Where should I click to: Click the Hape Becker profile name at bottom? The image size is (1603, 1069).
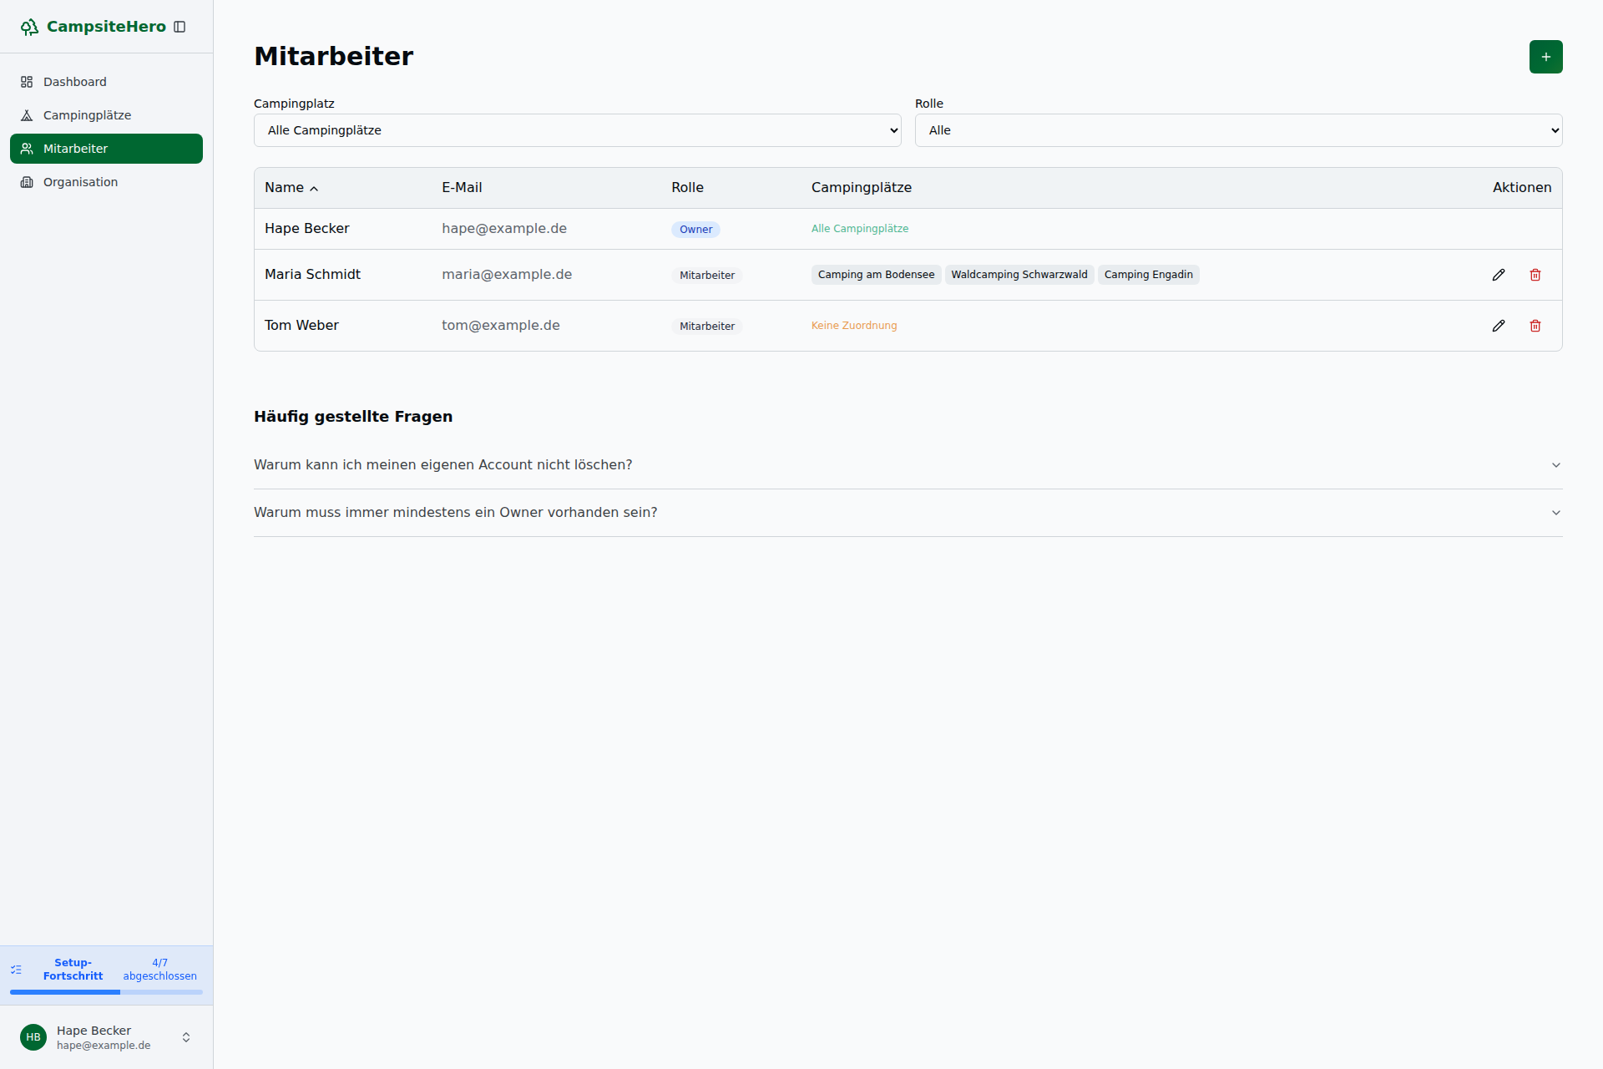point(94,1031)
